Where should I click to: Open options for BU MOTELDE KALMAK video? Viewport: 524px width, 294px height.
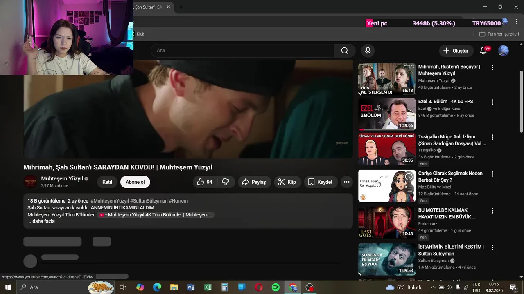(492, 211)
